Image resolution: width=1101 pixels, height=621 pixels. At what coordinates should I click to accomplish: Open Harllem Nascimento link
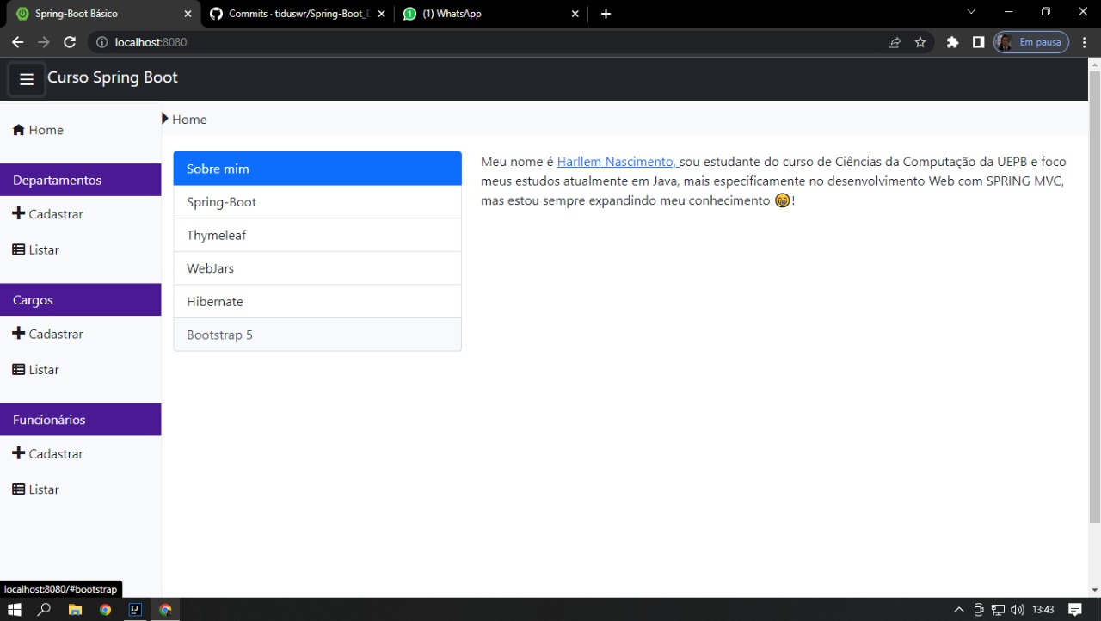(618, 162)
